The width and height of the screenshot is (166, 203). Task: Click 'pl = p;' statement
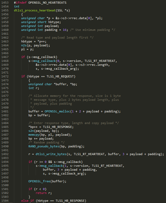pos(27,49)
